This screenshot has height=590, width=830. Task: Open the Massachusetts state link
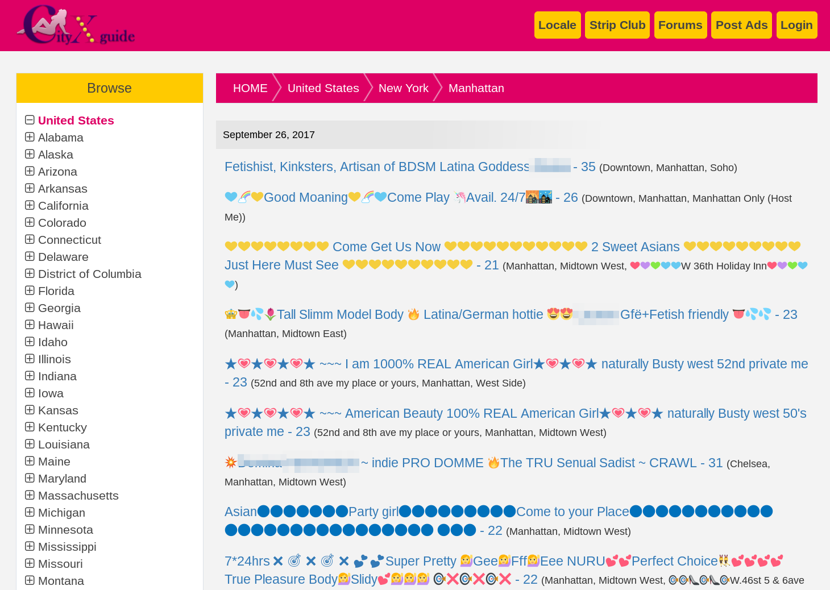click(x=78, y=496)
